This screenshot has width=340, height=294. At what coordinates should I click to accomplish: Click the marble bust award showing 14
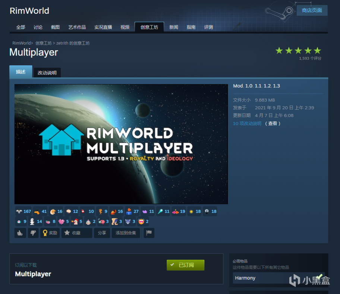point(36,221)
